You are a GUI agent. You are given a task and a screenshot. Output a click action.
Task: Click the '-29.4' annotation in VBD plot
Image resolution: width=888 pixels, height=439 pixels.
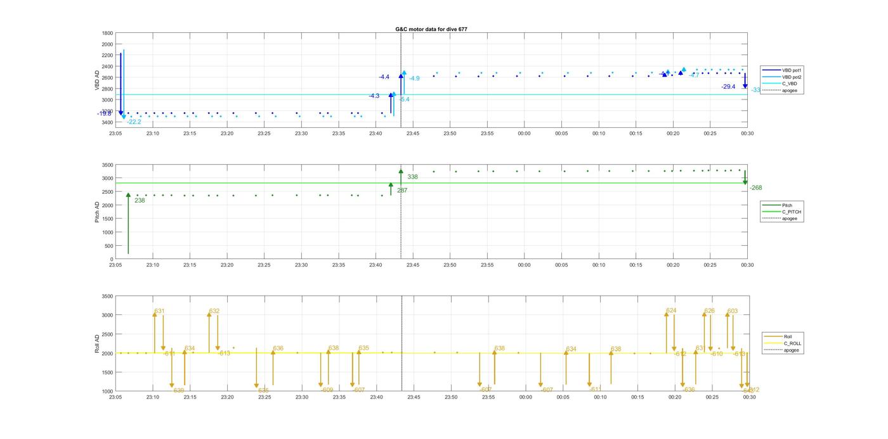pos(728,87)
